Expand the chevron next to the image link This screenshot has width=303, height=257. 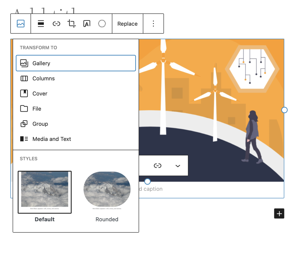(178, 166)
